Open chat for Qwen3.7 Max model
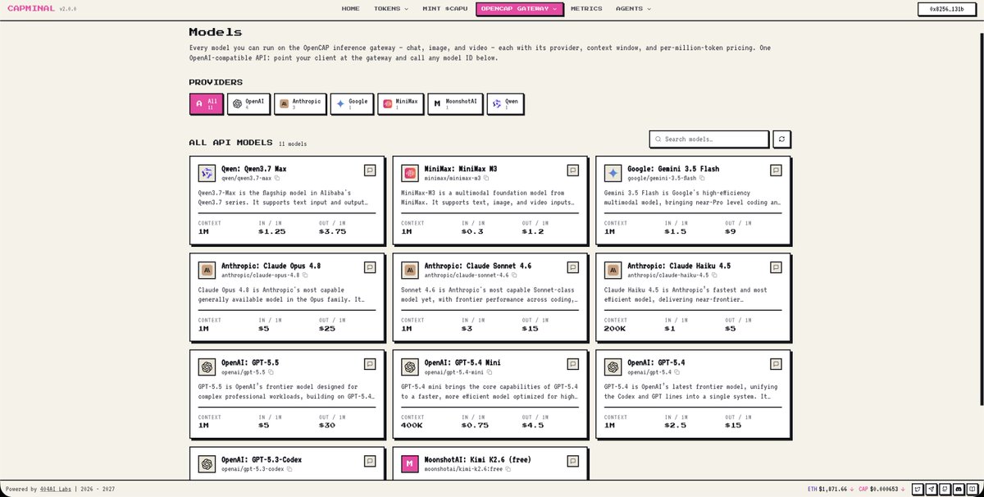The image size is (984, 497). [x=370, y=171]
